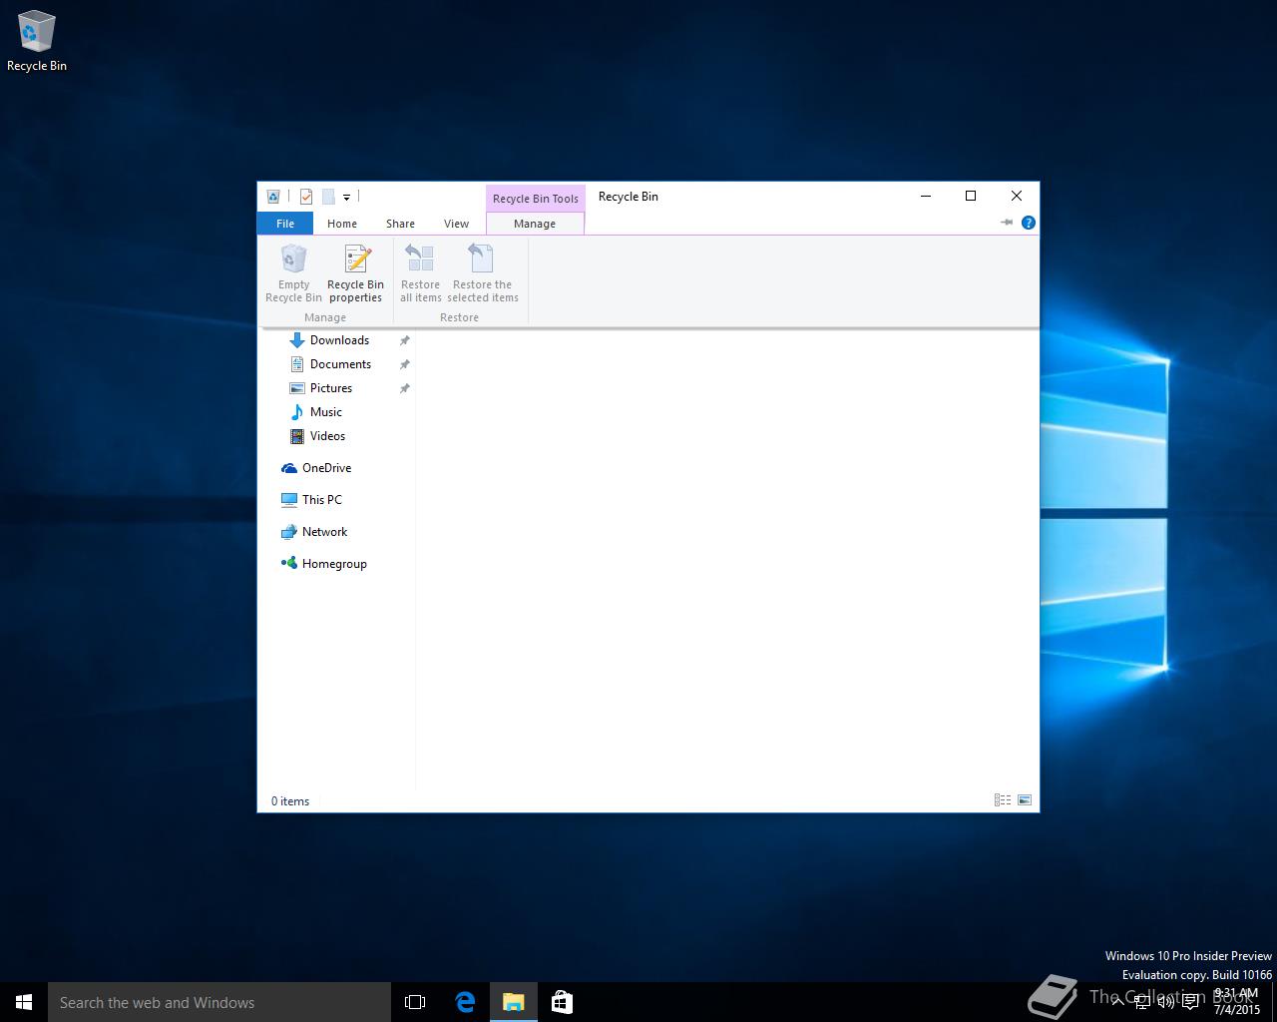Open the File menu

click(x=285, y=224)
